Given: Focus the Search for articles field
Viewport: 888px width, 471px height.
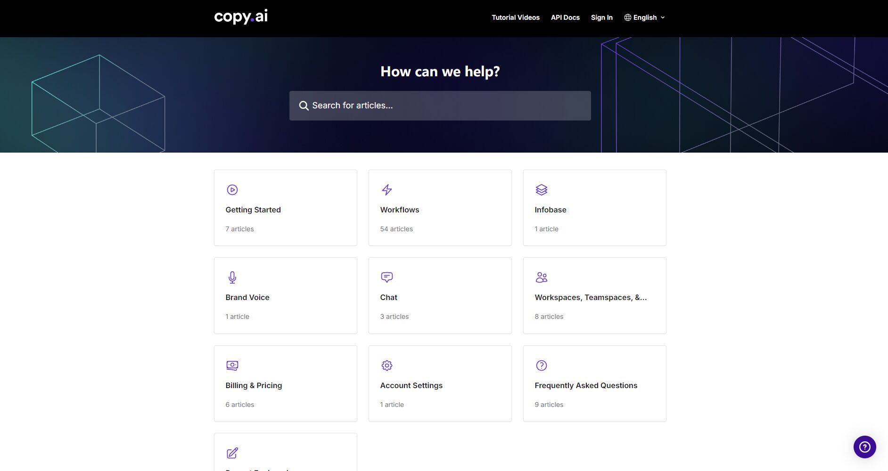Looking at the screenshot, I should tap(440, 106).
